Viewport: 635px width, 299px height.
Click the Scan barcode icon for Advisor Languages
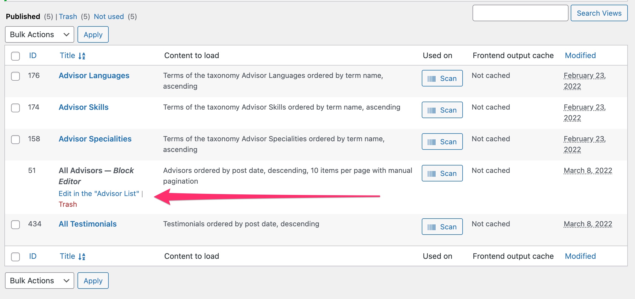click(431, 79)
